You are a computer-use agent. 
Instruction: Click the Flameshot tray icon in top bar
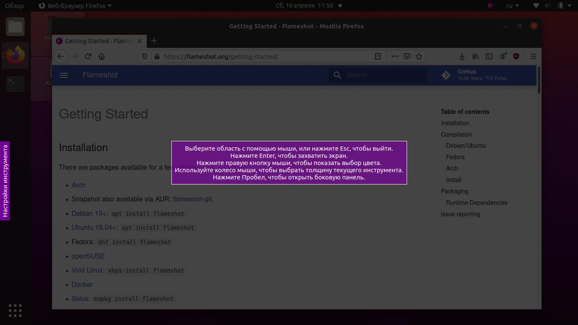(490, 6)
